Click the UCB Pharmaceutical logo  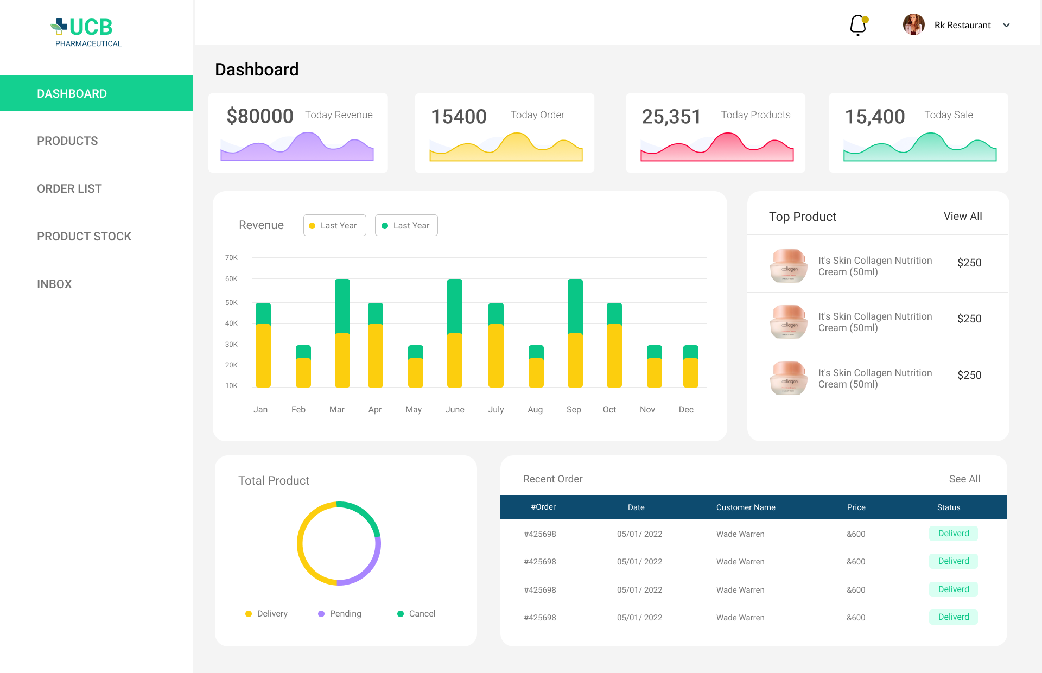coord(86,33)
